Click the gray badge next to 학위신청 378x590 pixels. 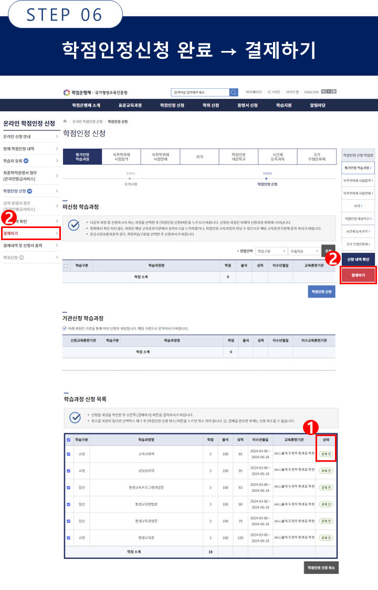coord(22,258)
